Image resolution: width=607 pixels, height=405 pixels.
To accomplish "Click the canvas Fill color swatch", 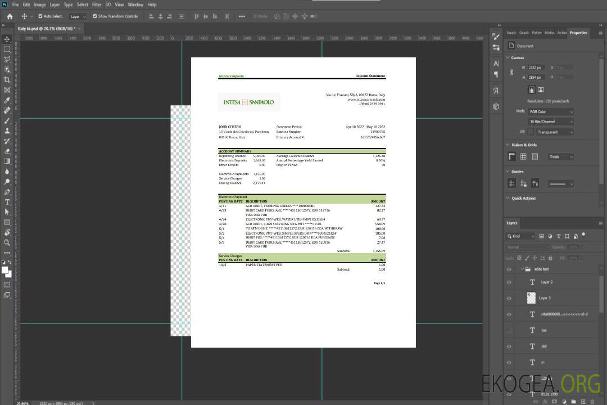I will 531,132.
